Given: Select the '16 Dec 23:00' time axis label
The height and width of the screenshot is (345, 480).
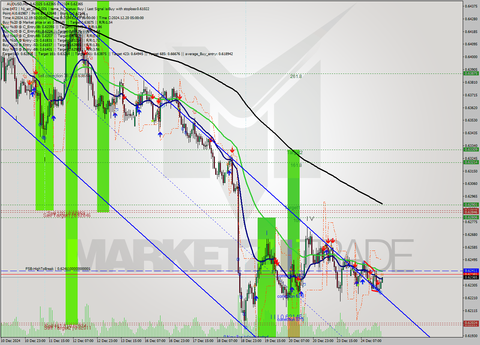Looking at the screenshot, I should 179,341.
